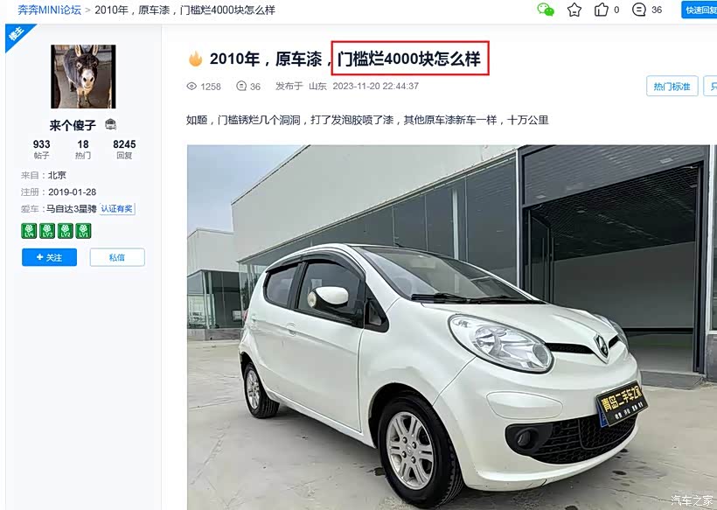Click the view count eye icon

click(x=191, y=86)
